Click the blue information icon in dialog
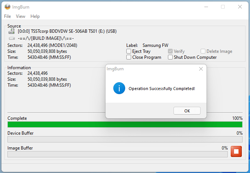This screenshot has height=173, width=250. click(x=119, y=89)
